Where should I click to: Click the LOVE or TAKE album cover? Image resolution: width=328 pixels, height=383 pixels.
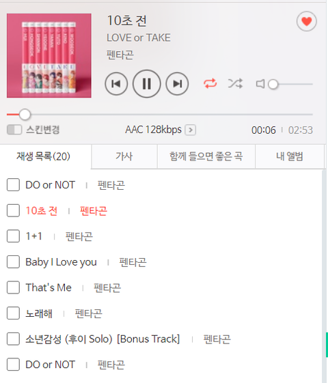click(49, 56)
